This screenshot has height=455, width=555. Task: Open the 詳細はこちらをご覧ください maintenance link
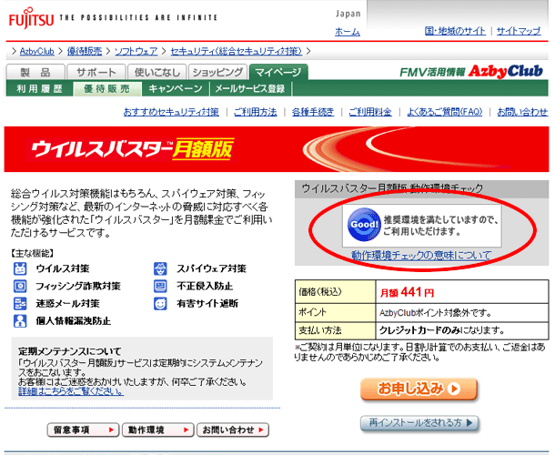(x=71, y=391)
